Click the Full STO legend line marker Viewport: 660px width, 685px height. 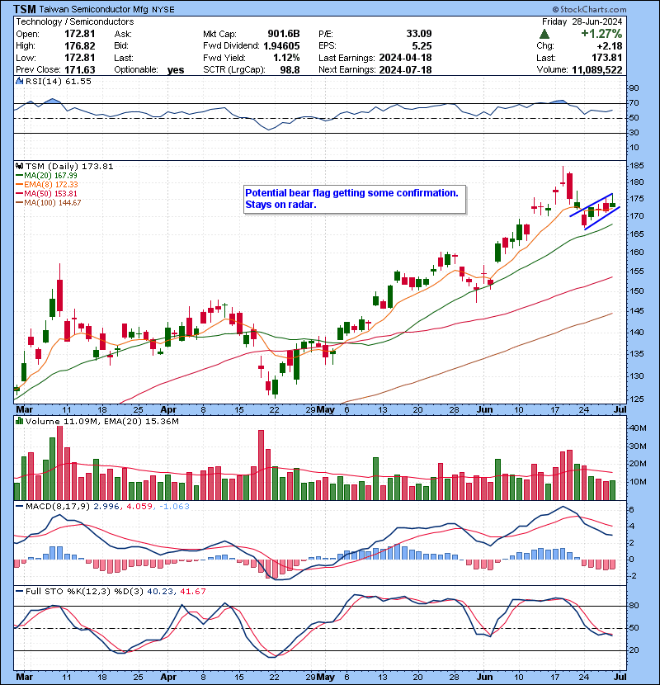(19, 592)
